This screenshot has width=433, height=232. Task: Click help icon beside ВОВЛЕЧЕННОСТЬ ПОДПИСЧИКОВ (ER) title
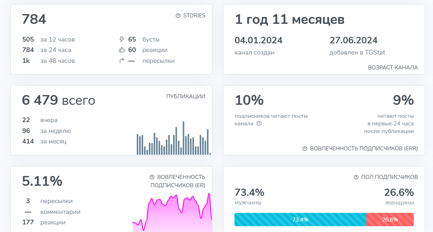(152, 177)
